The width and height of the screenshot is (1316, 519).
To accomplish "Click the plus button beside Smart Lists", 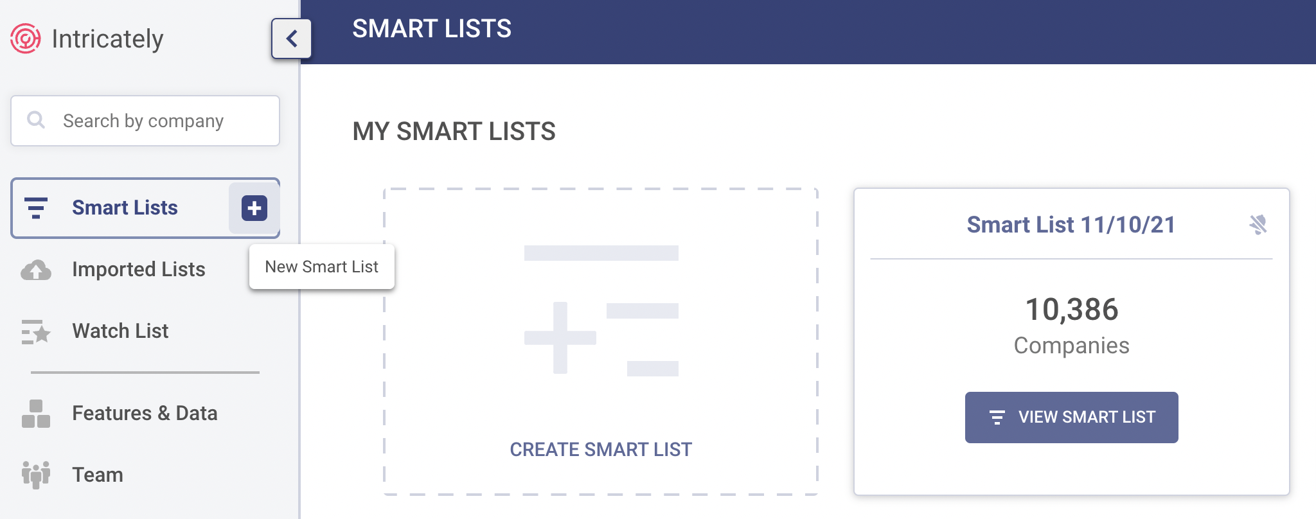I will 254,208.
